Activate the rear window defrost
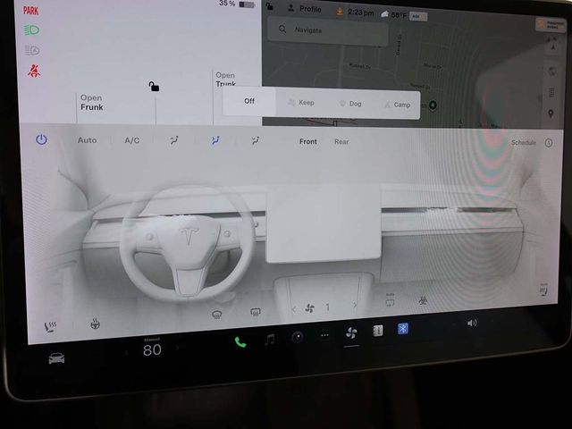 coord(255,312)
